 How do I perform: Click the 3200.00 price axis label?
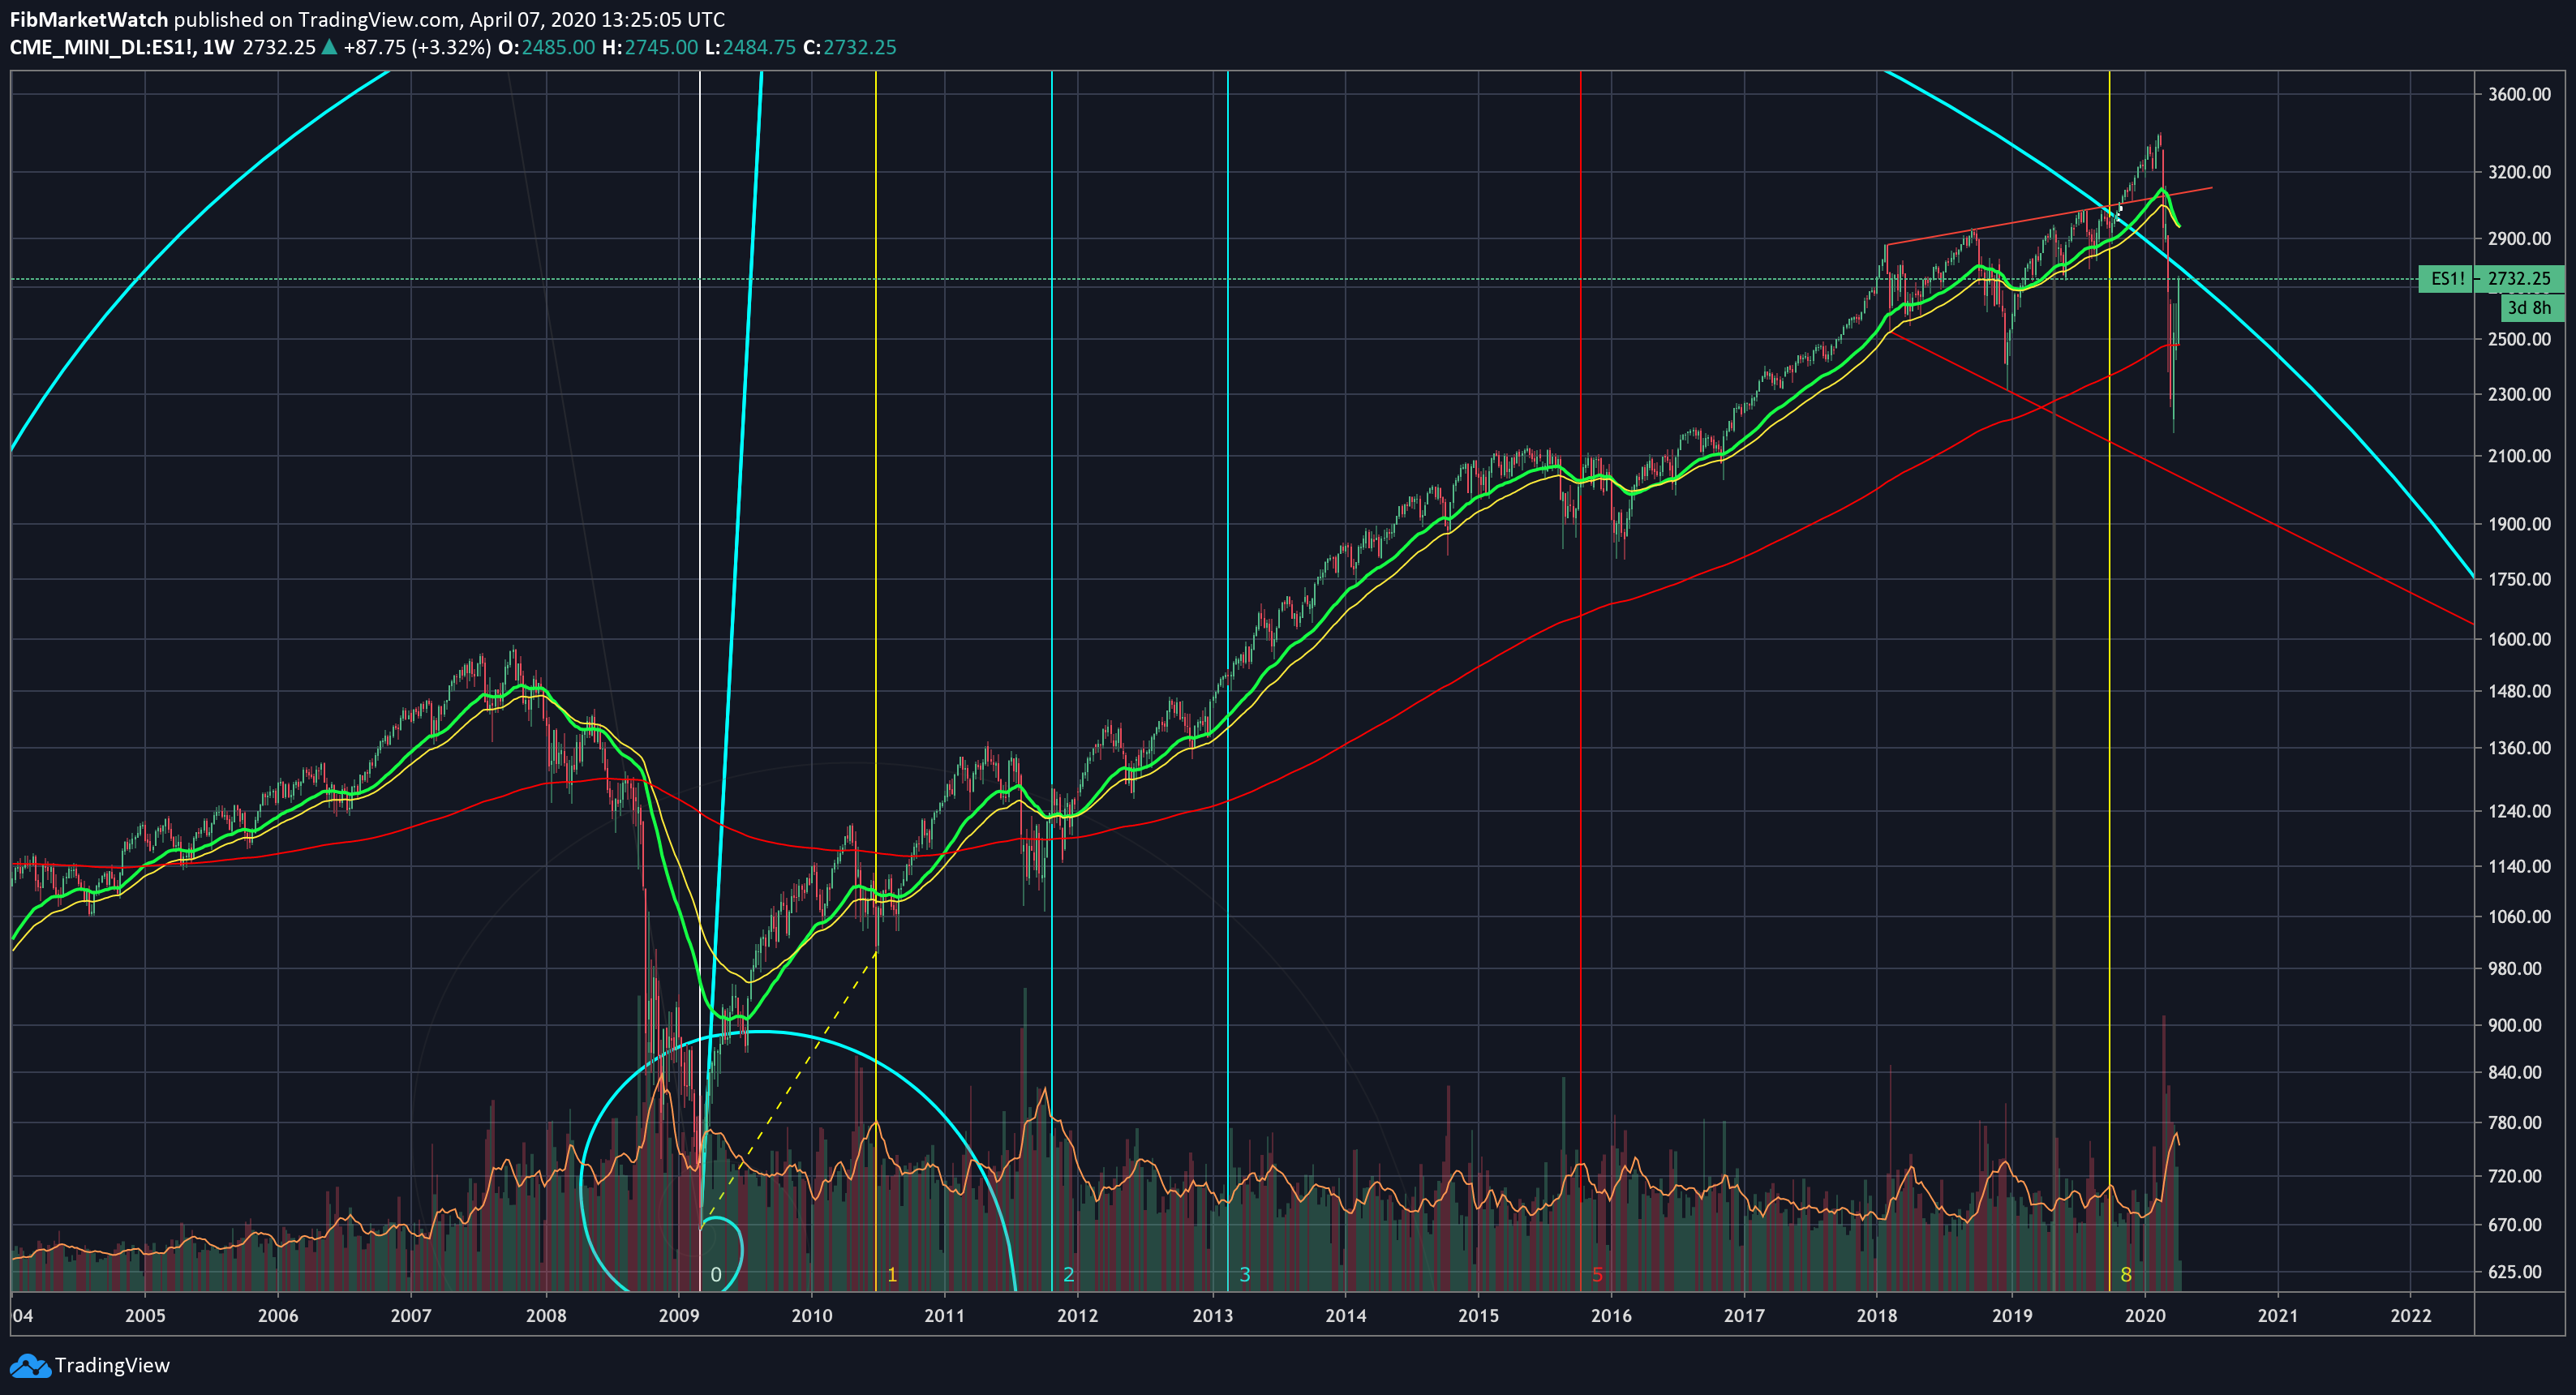(x=2520, y=172)
